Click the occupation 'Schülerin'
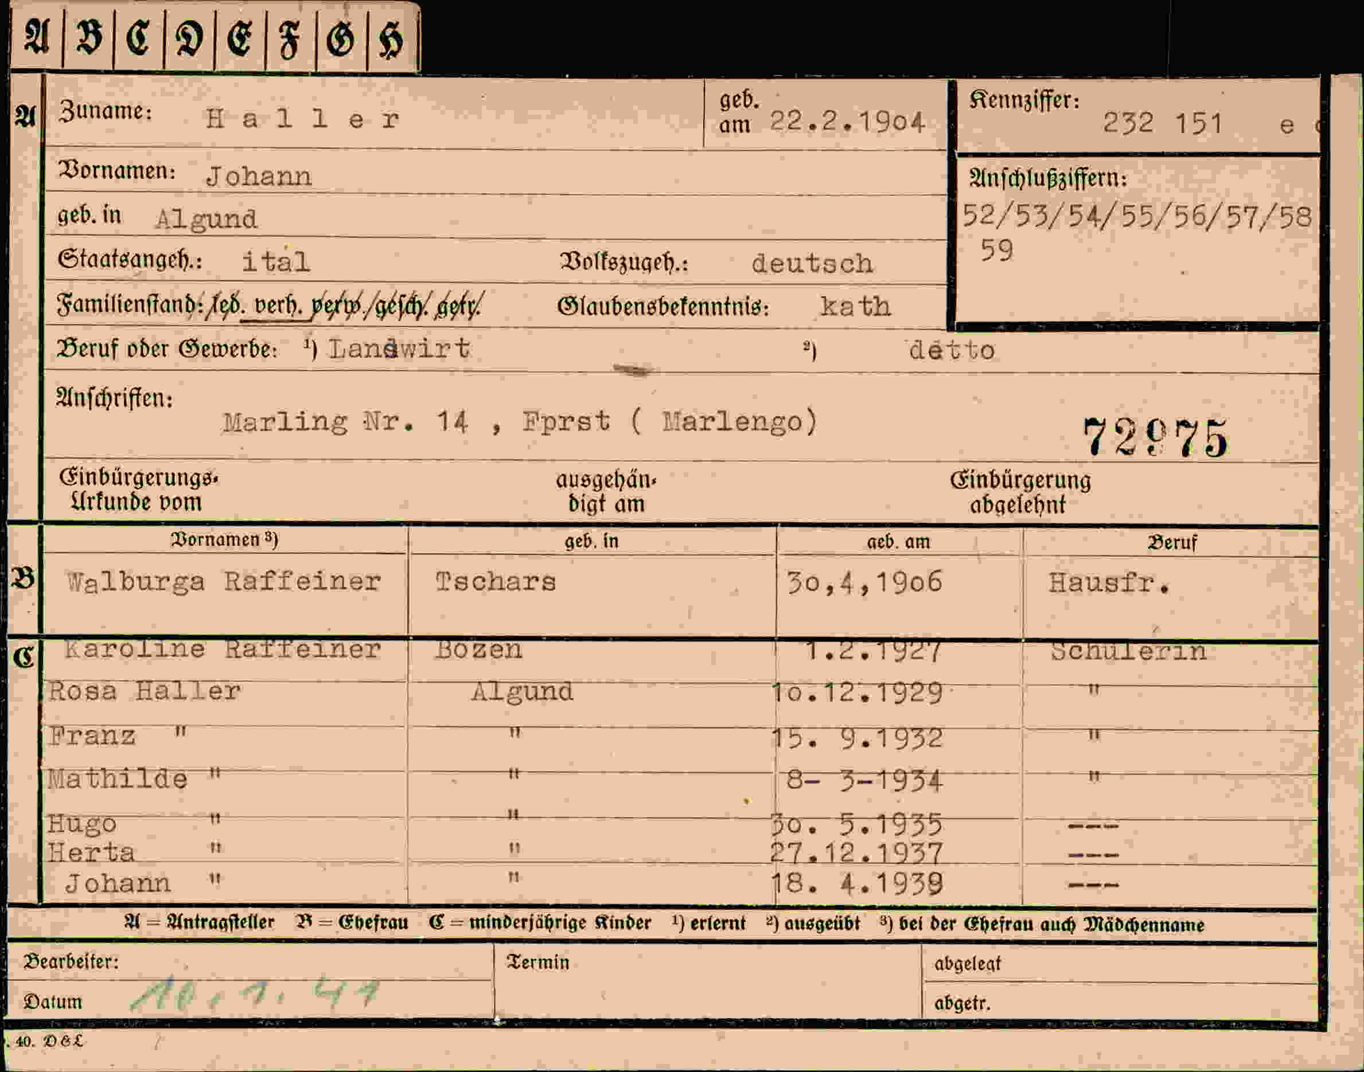 (x=1128, y=651)
